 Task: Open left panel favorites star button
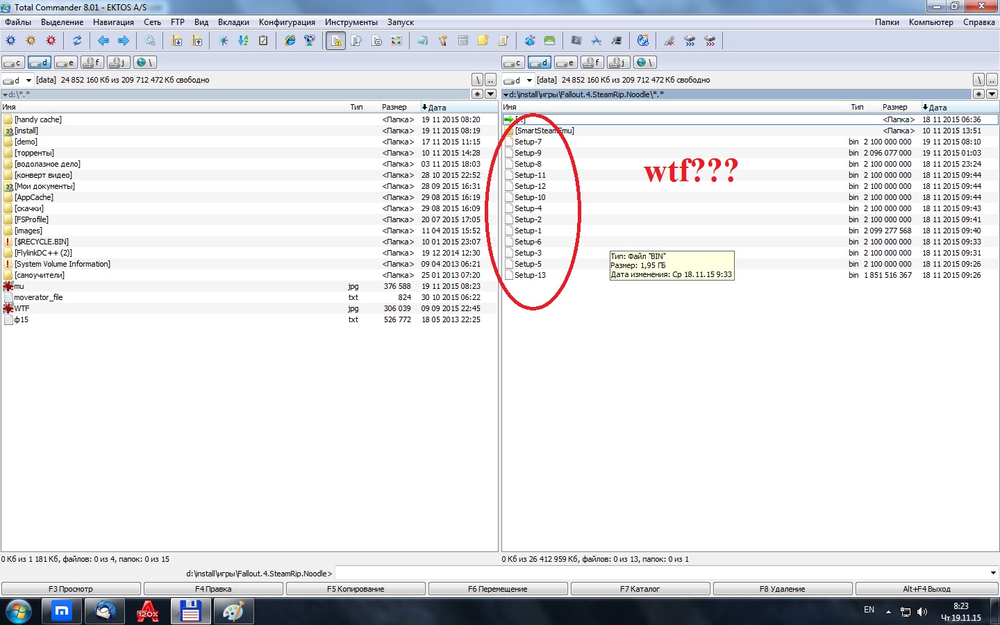coord(477,94)
